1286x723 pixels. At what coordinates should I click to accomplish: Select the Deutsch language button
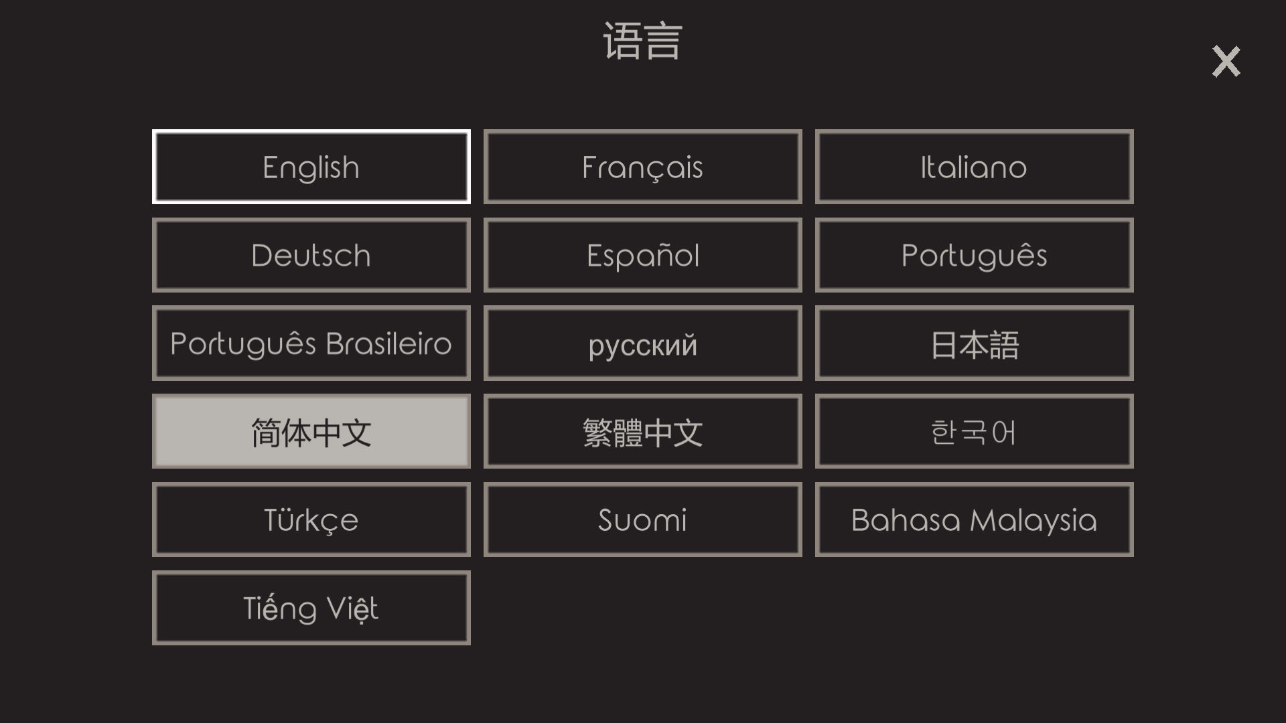click(311, 255)
